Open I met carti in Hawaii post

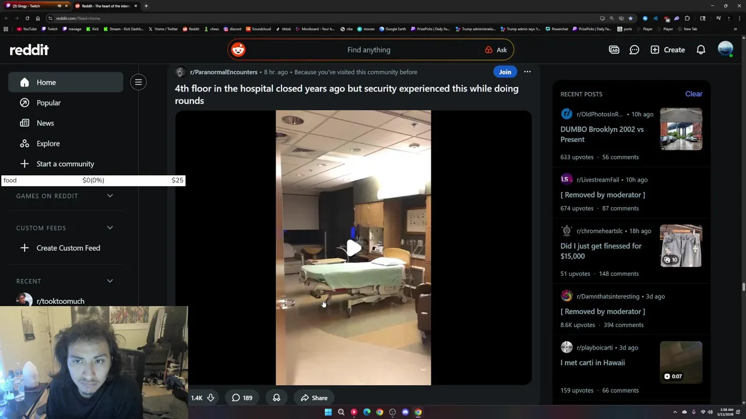point(592,363)
